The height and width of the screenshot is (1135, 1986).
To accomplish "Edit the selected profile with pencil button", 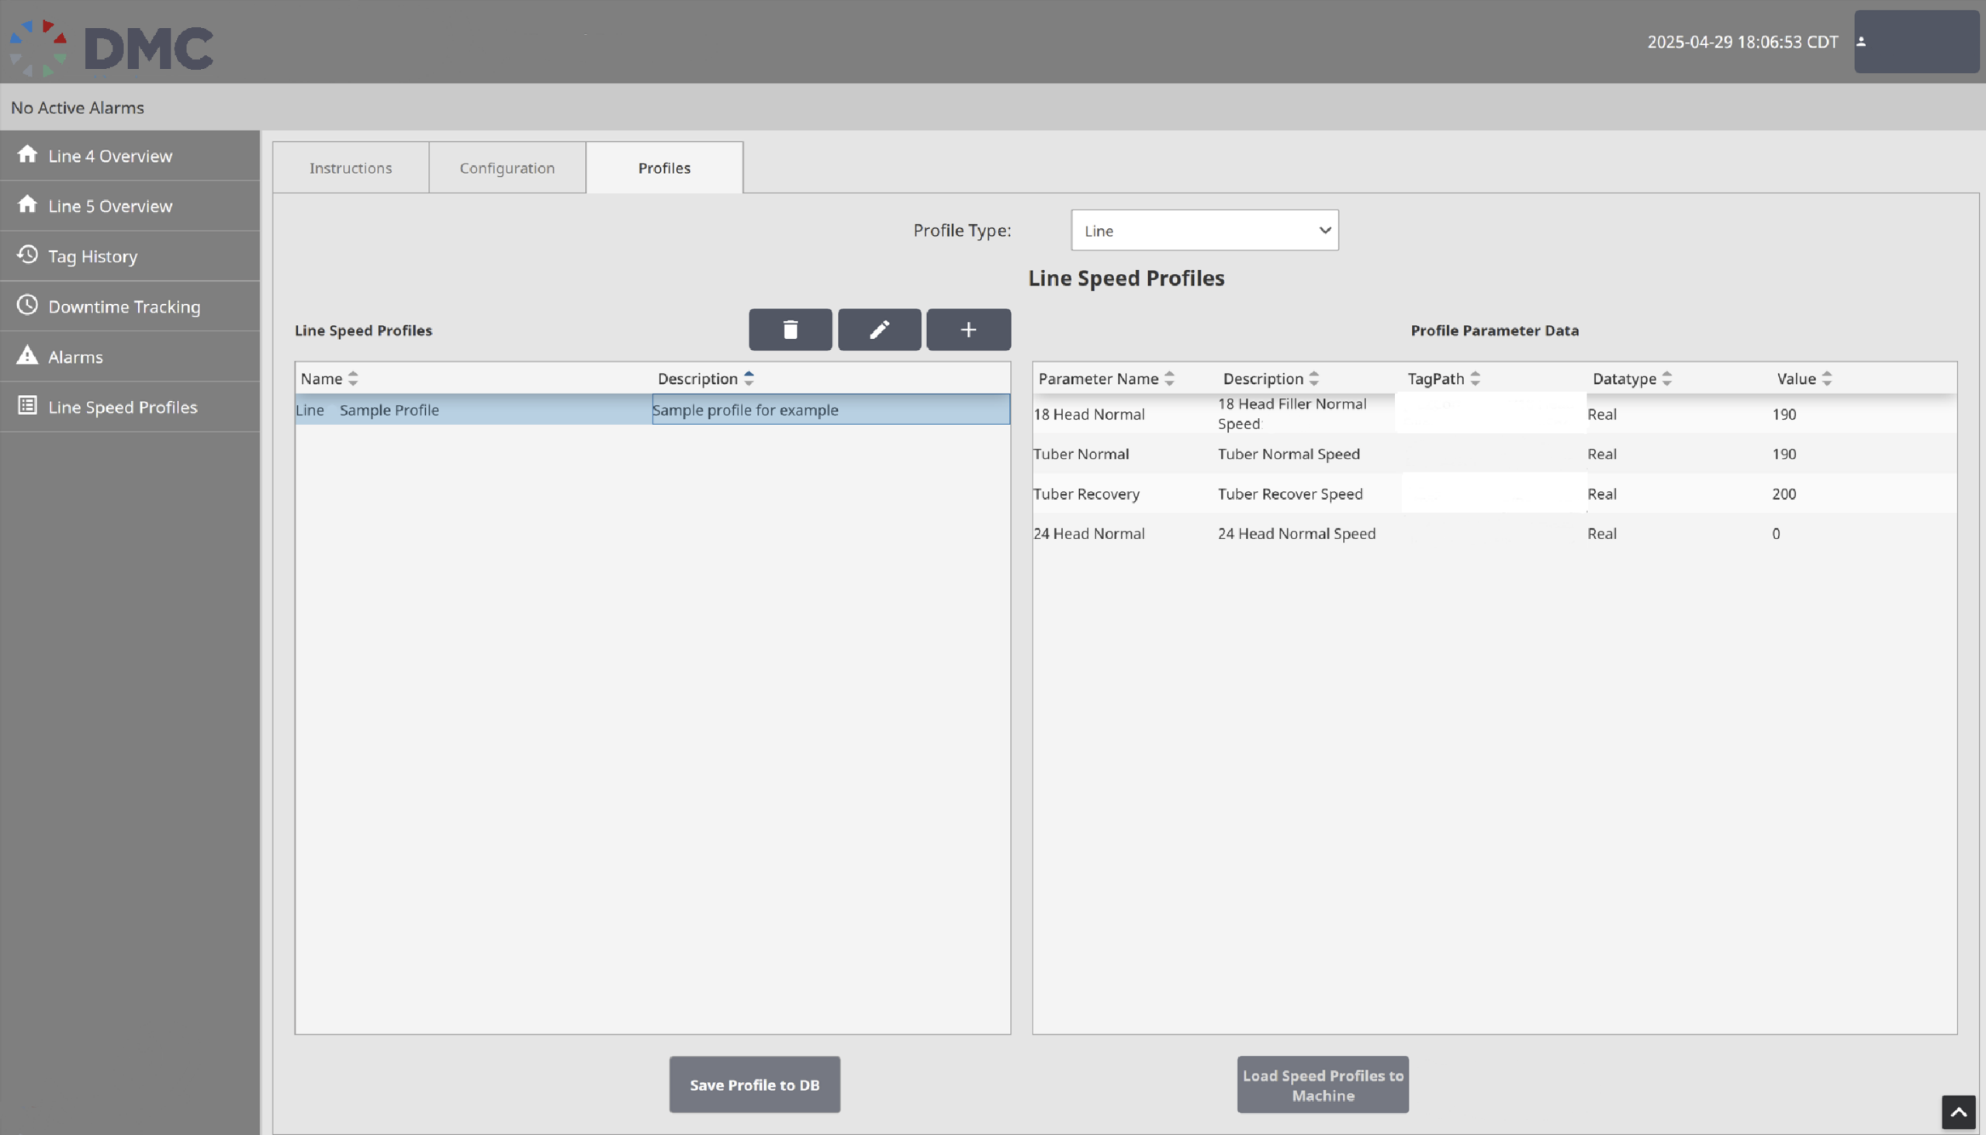I will pyautogui.click(x=879, y=330).
